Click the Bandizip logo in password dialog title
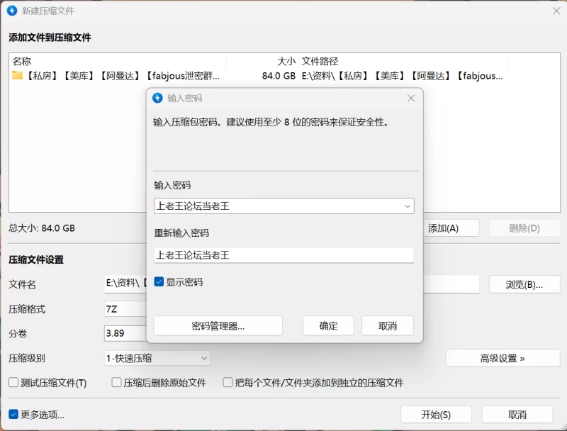Image resolution: width=567 pixels, height=431 pixels. (x=157, y=98)
